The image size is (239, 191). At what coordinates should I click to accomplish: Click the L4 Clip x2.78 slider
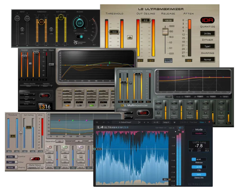click(199, 167)
